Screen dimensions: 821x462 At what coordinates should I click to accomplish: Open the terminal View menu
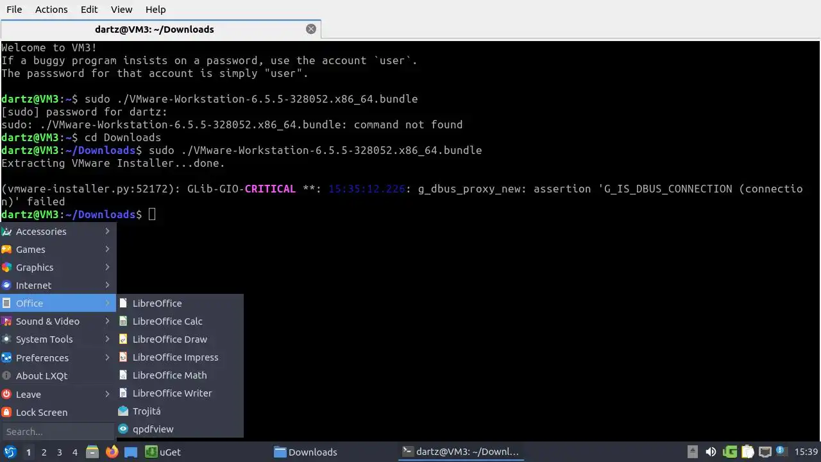pos(121,9)
